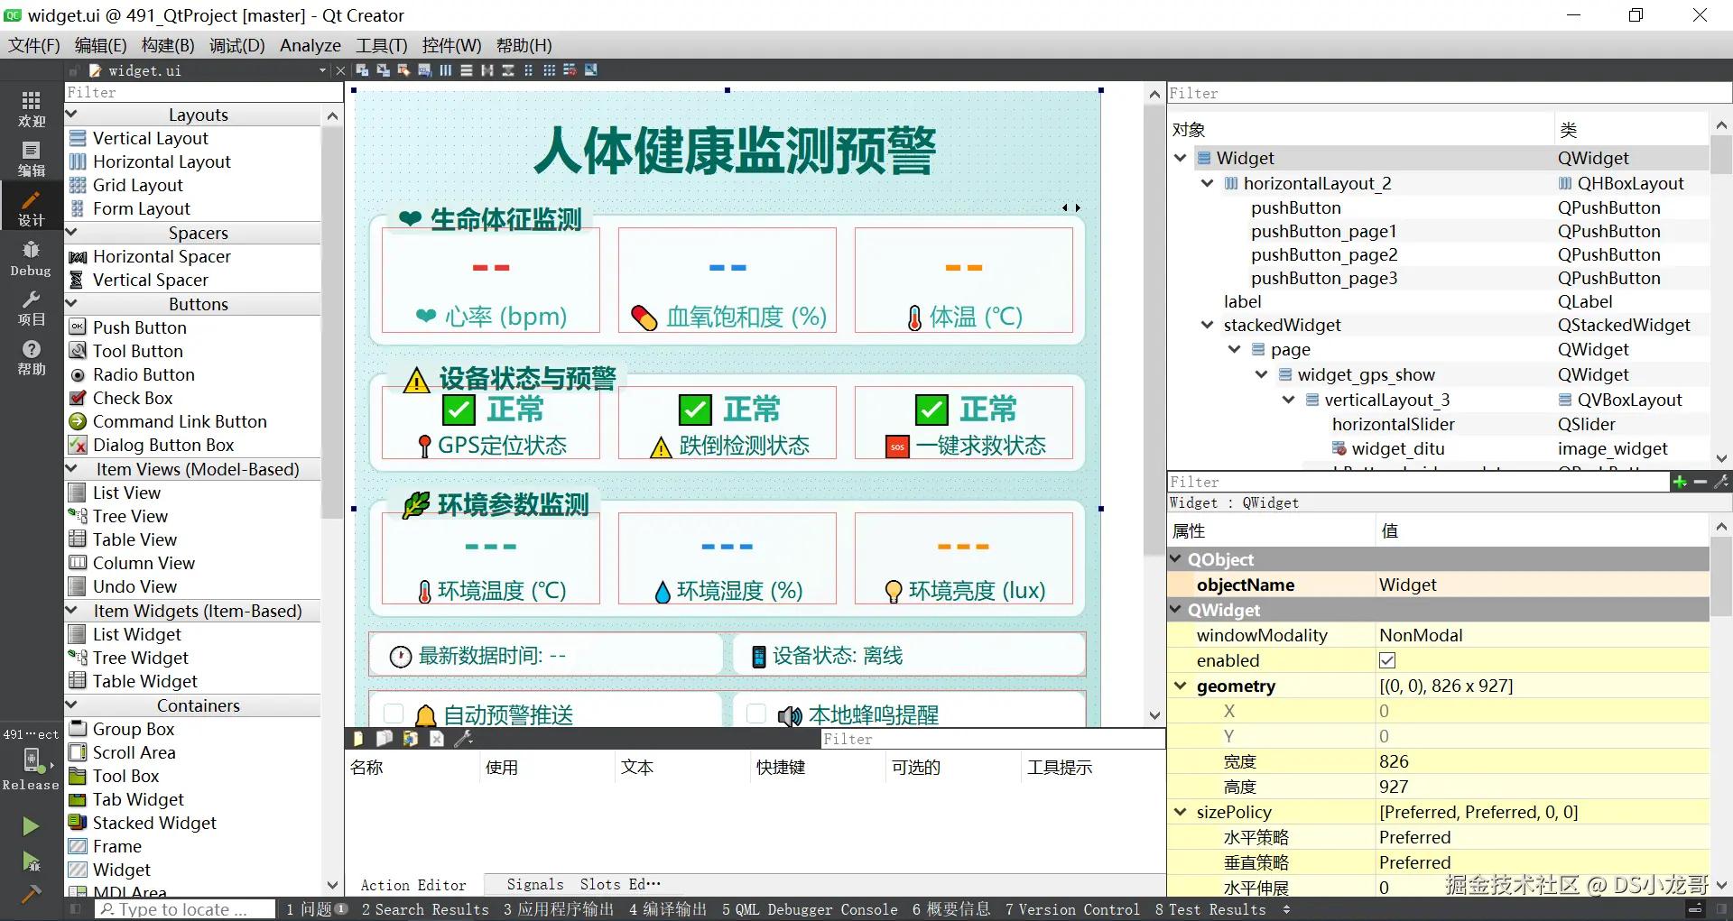Start debugging with the run-debug button

click(31, 861)
